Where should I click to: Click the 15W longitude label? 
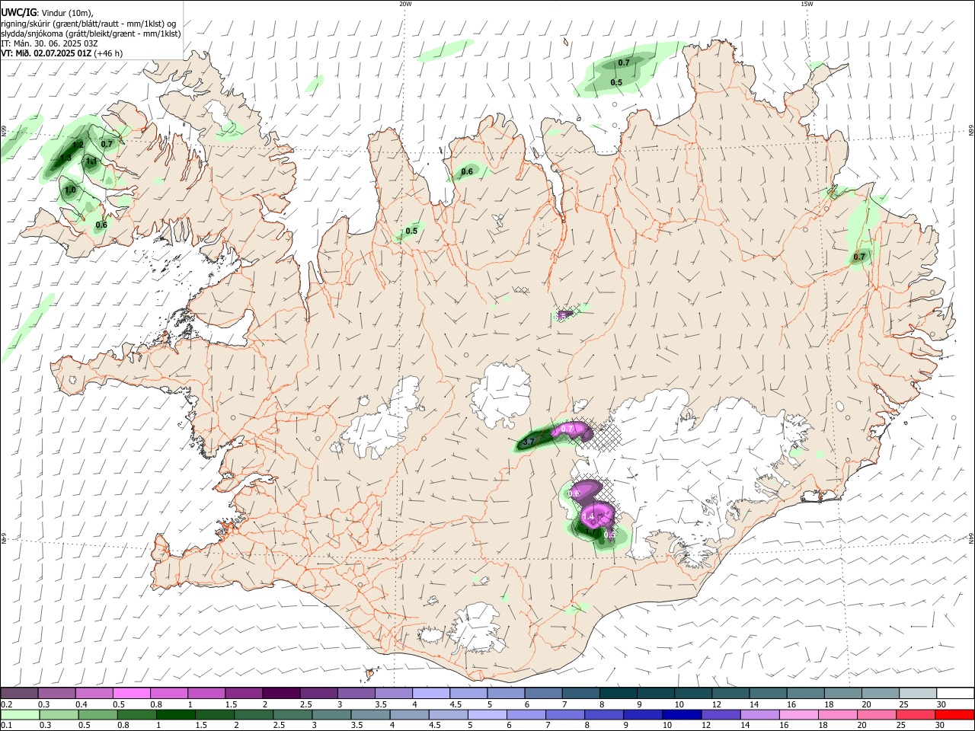[807, 4]
